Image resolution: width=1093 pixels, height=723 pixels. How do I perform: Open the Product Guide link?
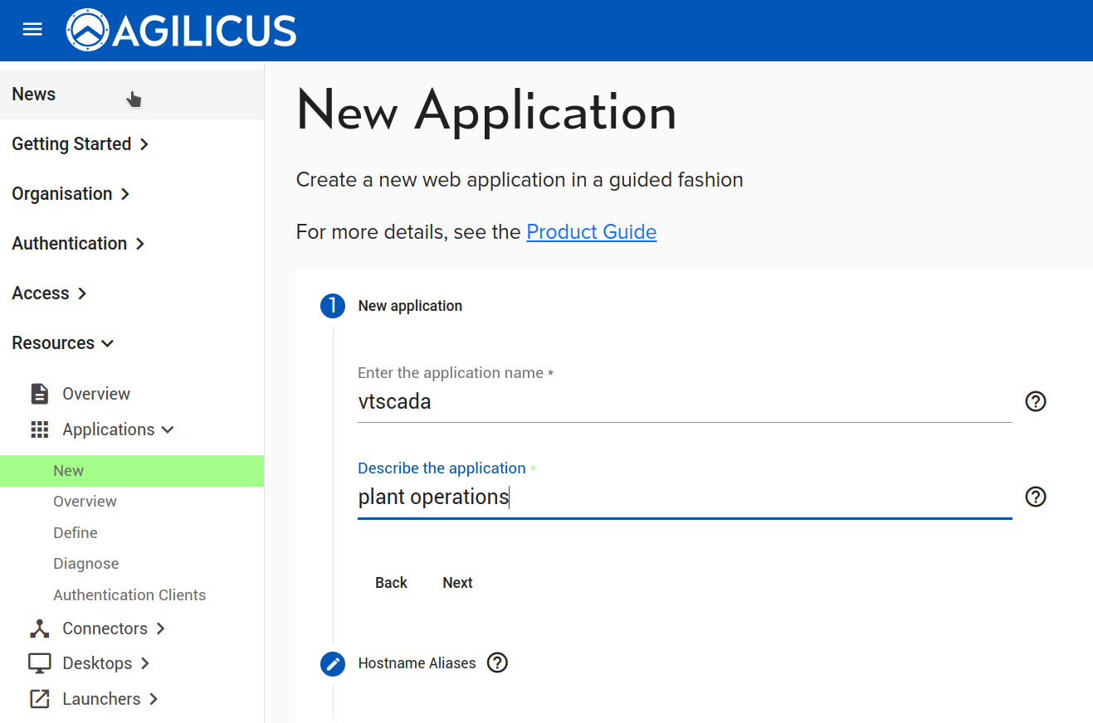(x=591, y=232)
